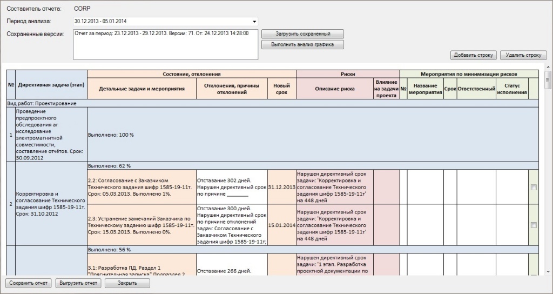Click the new deadline cell 31.12.2013

point(282,187)
